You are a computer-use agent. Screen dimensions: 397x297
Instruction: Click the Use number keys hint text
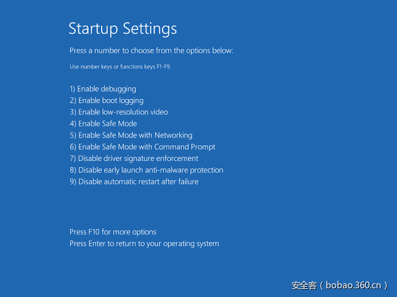(120, 67)
